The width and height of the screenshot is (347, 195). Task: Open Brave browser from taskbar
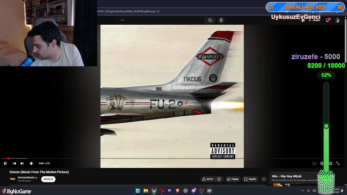pos(178,191)
